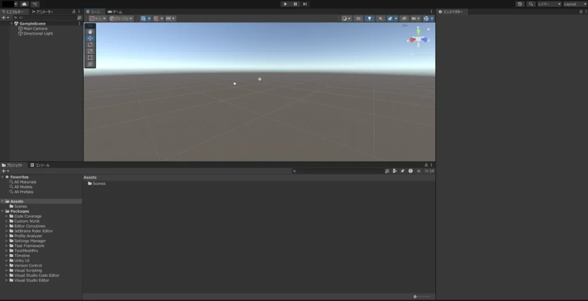Toggle grid visibility in Scene toolbar
The height and width of the screenshot is (301, 588).
[143, 18]
